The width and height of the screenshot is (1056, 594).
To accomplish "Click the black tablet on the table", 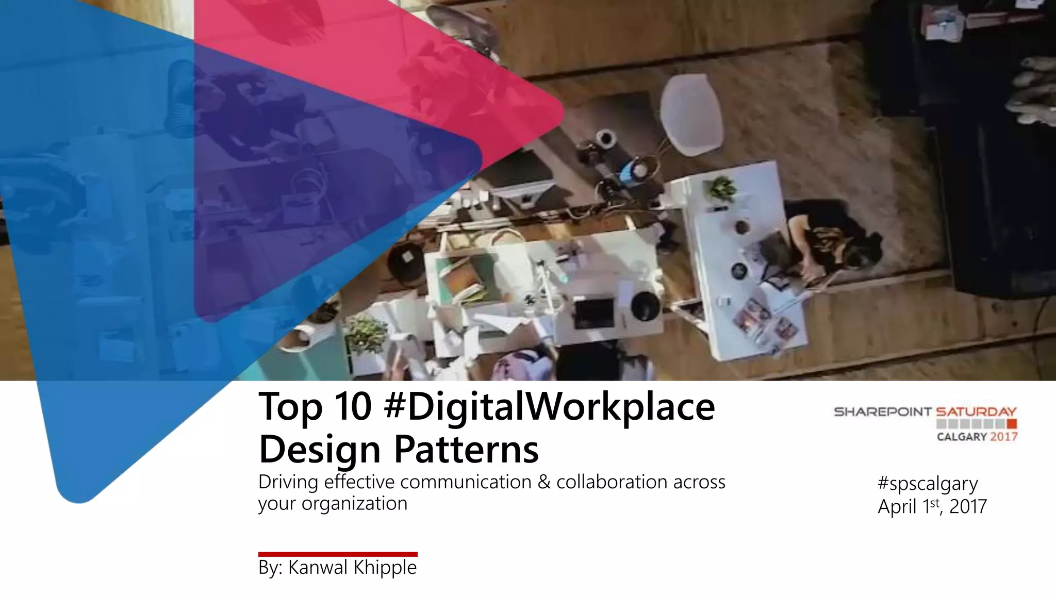I will pyautogui.click(x=594, y=313).
